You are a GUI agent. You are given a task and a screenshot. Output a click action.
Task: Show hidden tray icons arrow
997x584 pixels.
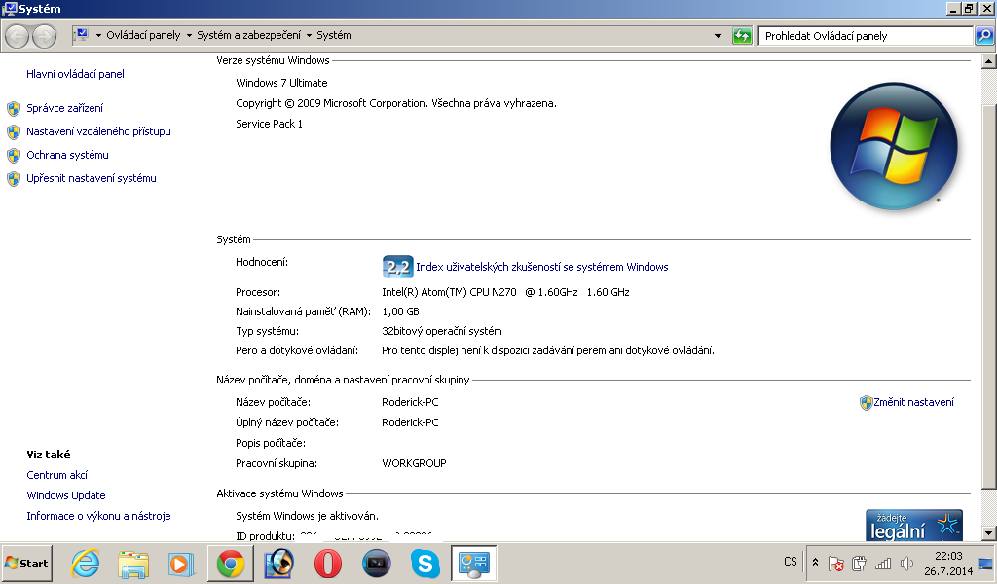[x=815, y=563]
